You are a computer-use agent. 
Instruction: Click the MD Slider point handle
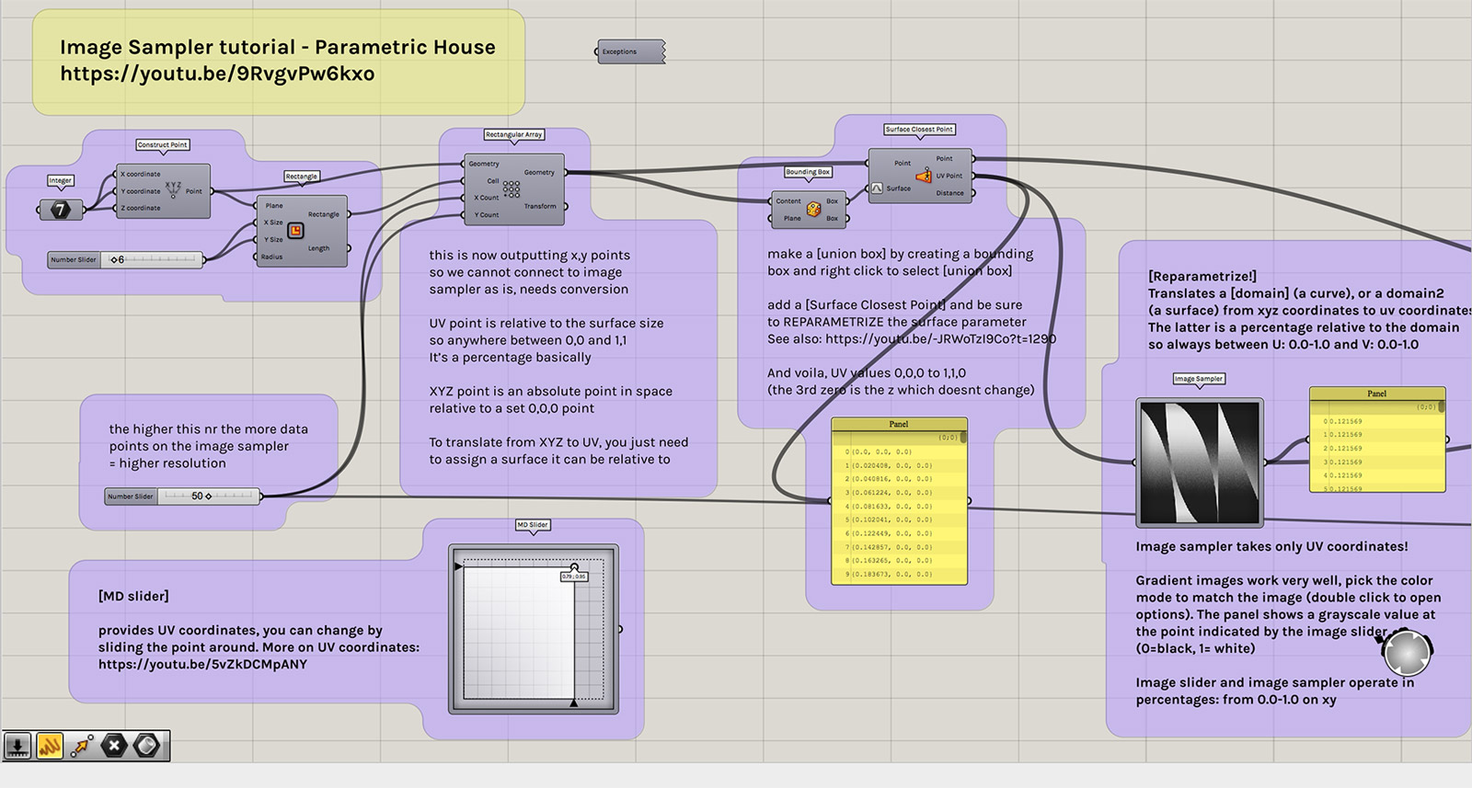tap(574, 567)
